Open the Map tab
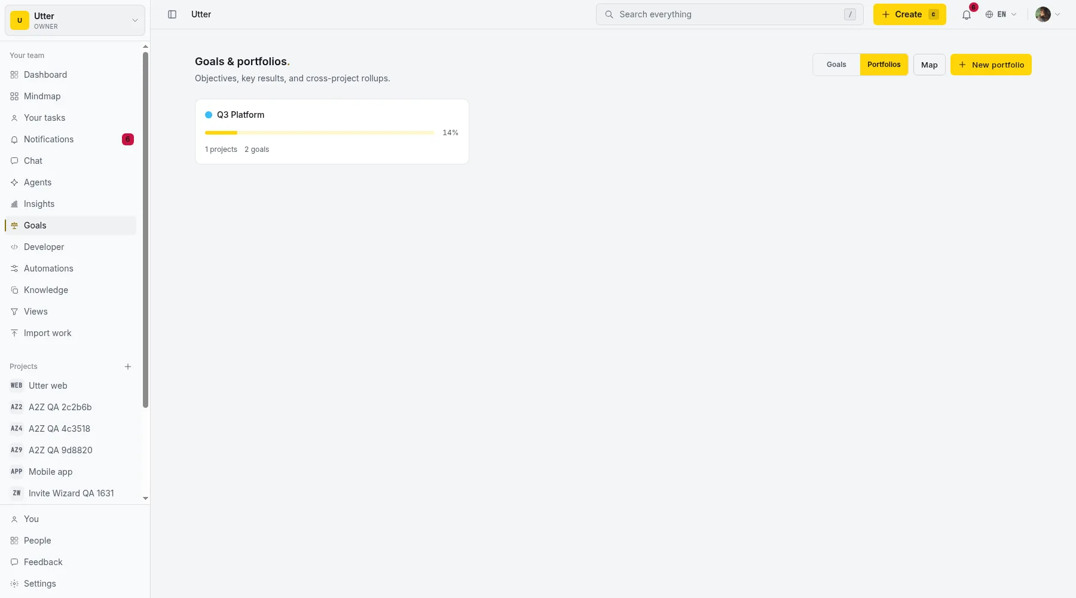 (x=929, y=65)
